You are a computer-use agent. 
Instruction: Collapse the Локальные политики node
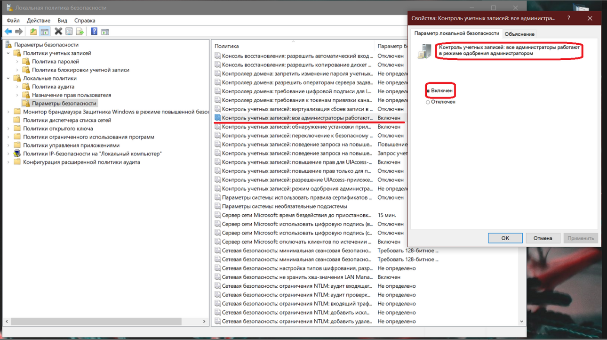click(8, 78)
